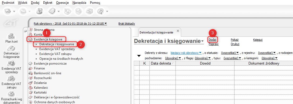Click Rozrachunki icon in tree
The image size is (293, 104).
click(x=30, y=78)
